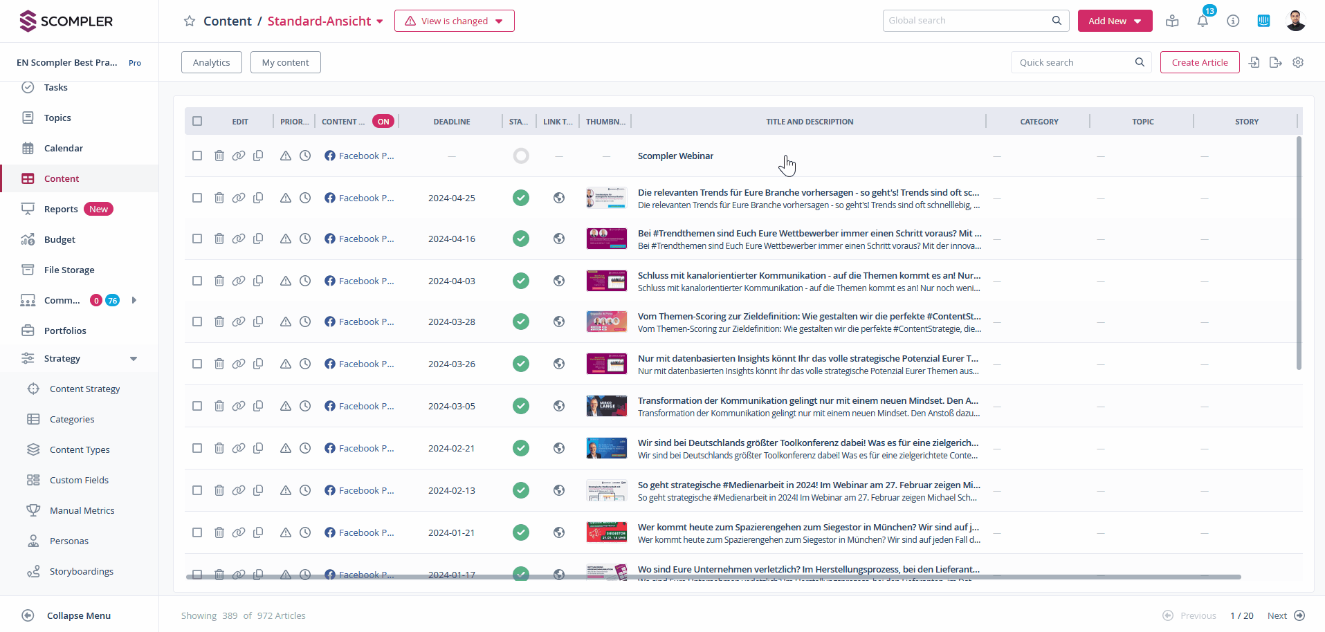Viewport: 1325px width, 632px height.
Task: Open the Analytics button
Action: [x=211, y=62]
